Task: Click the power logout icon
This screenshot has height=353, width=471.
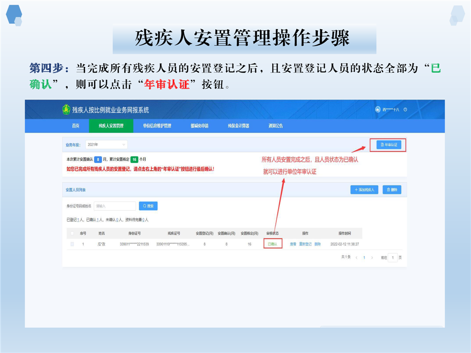Action: [405, 109]
